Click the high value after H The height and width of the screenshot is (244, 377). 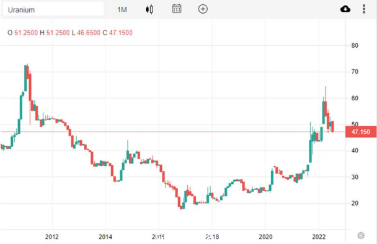(x=58, y=33)
